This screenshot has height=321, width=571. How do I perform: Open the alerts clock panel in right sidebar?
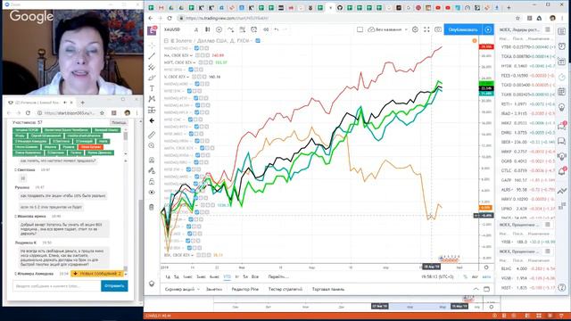pyautogui.click(x=561, y=45)
